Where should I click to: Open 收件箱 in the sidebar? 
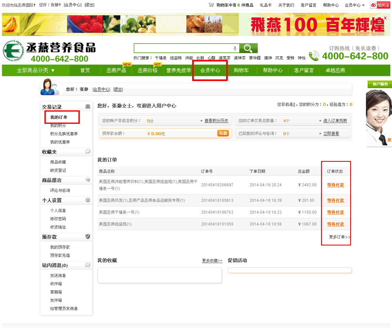click(x=56, y=283)
